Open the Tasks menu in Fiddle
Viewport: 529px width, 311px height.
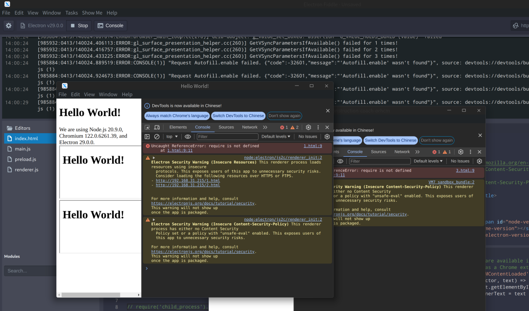[x=72, y=13]
